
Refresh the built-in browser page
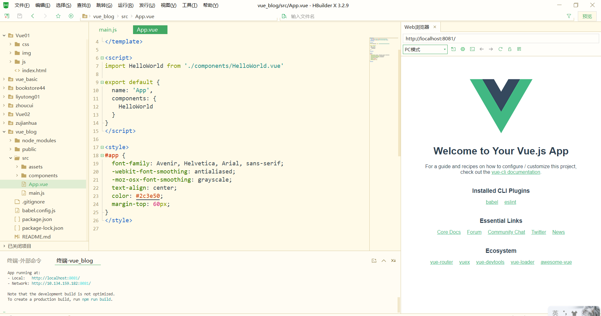coord(500,49)
